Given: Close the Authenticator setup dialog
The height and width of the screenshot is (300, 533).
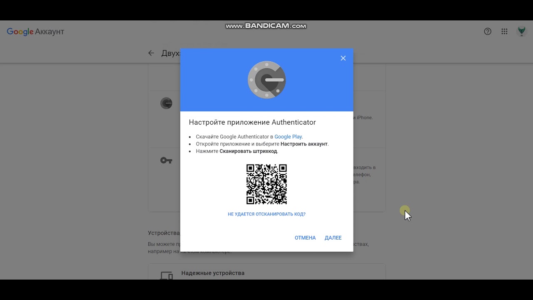Looking at the screenshot, I should pyautogui.click(x=343, y=58).
